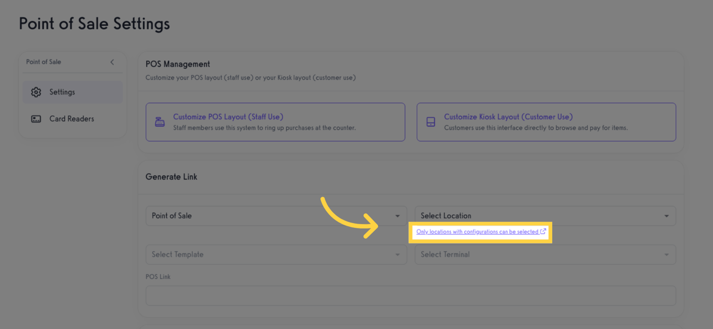Click the Card Readers card icon

point(36,119)
